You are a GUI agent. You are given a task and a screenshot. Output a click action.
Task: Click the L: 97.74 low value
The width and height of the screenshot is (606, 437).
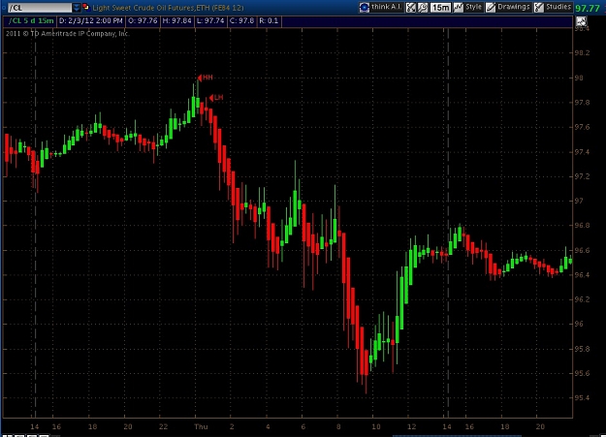(210, 21)
